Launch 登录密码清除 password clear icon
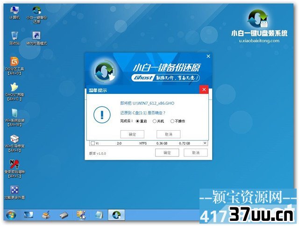299x226 pixels. coord(14,169)
